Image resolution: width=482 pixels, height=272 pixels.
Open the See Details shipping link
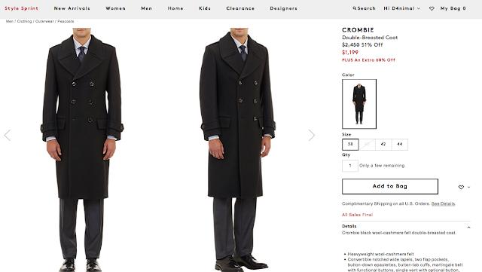(443, 203)
